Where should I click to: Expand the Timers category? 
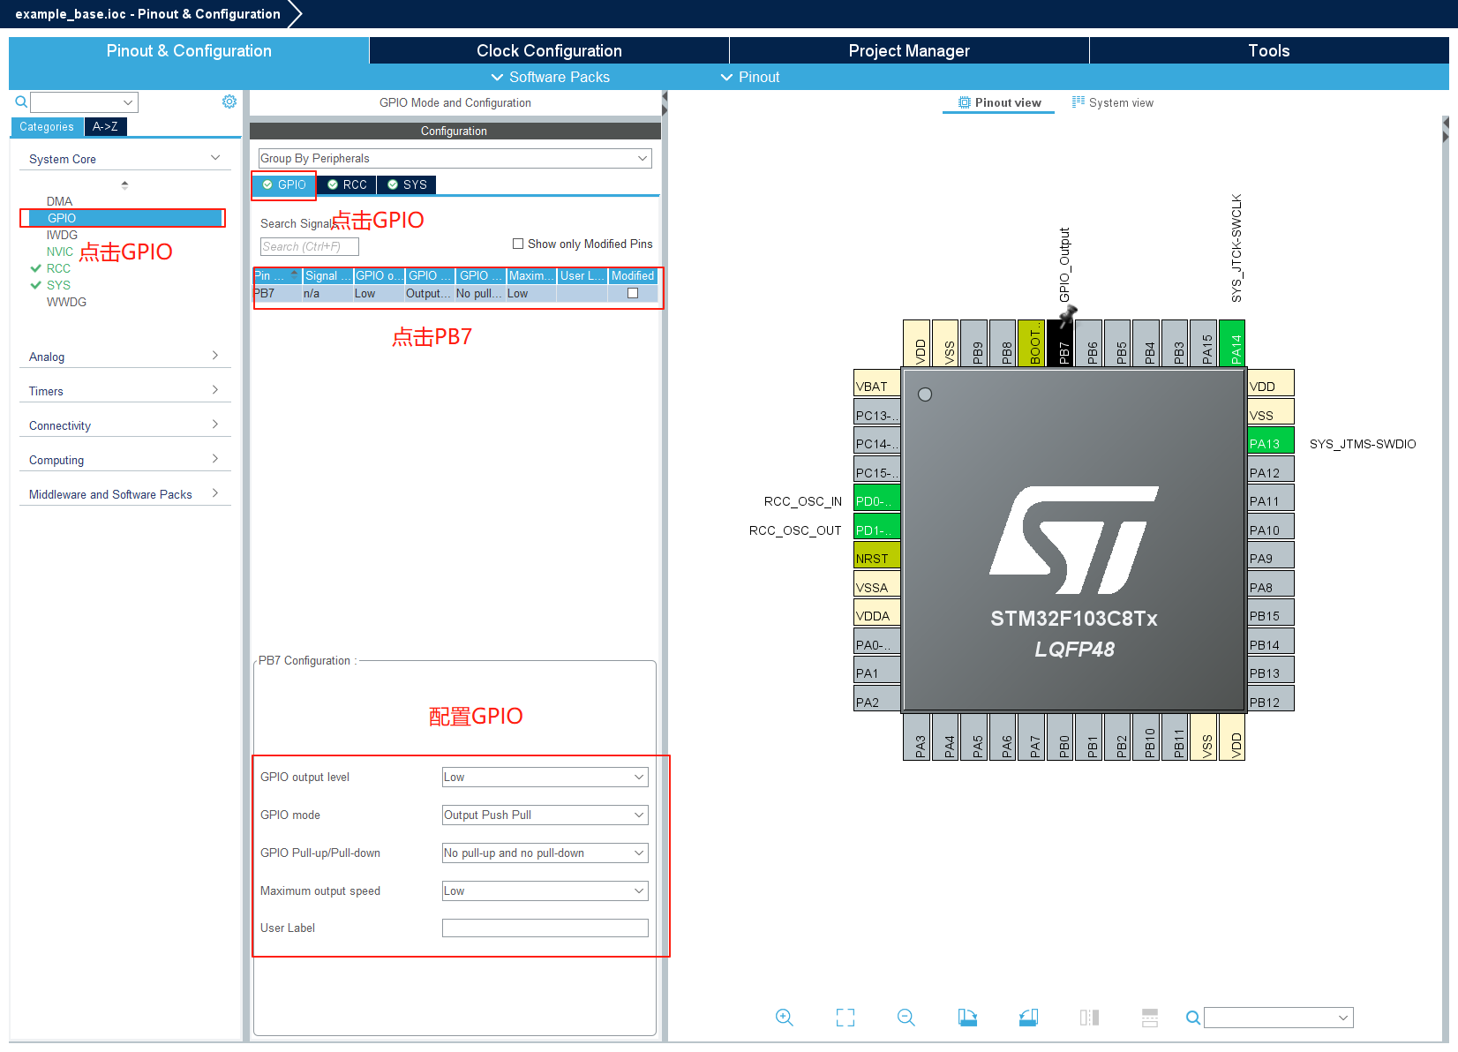[125, 391]
